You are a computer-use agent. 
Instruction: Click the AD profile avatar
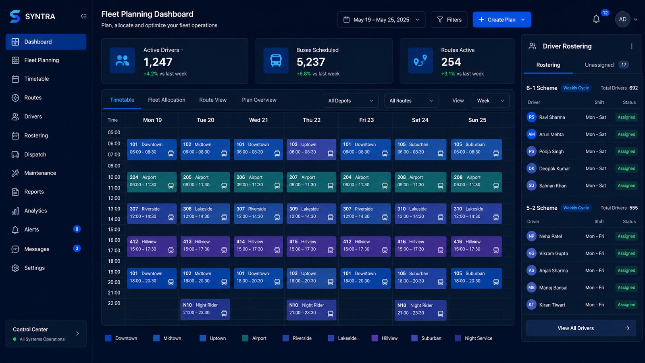pos(623,19)
